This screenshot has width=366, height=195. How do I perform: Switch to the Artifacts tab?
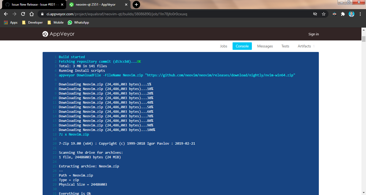coord(304,46)
